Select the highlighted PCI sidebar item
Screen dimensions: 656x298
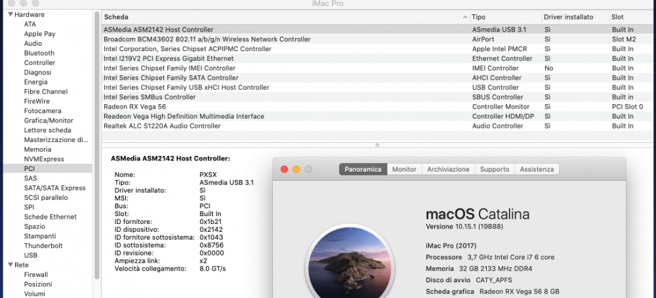[x=48, y=168]
